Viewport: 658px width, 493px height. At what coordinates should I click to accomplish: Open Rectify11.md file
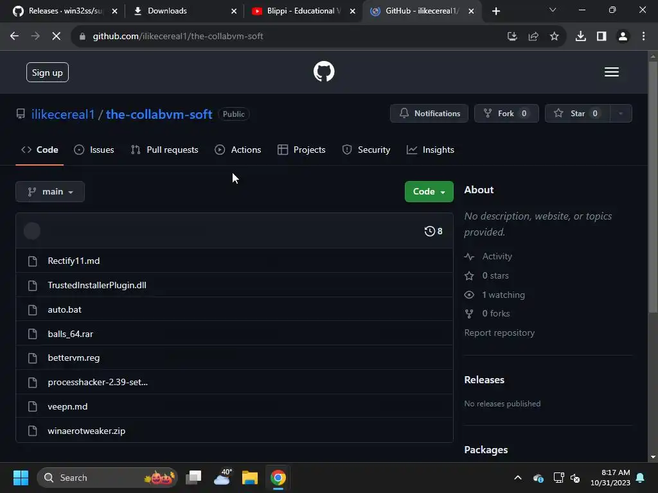pyautogui.click(x=74, y=261)
